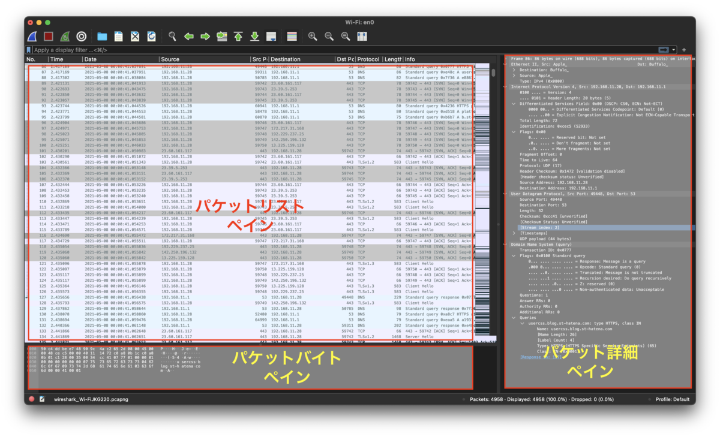Collapse usercss.blog.st-hatena.com query node
The width and height of the screenshot is (720, 437).
click(523, 323)
